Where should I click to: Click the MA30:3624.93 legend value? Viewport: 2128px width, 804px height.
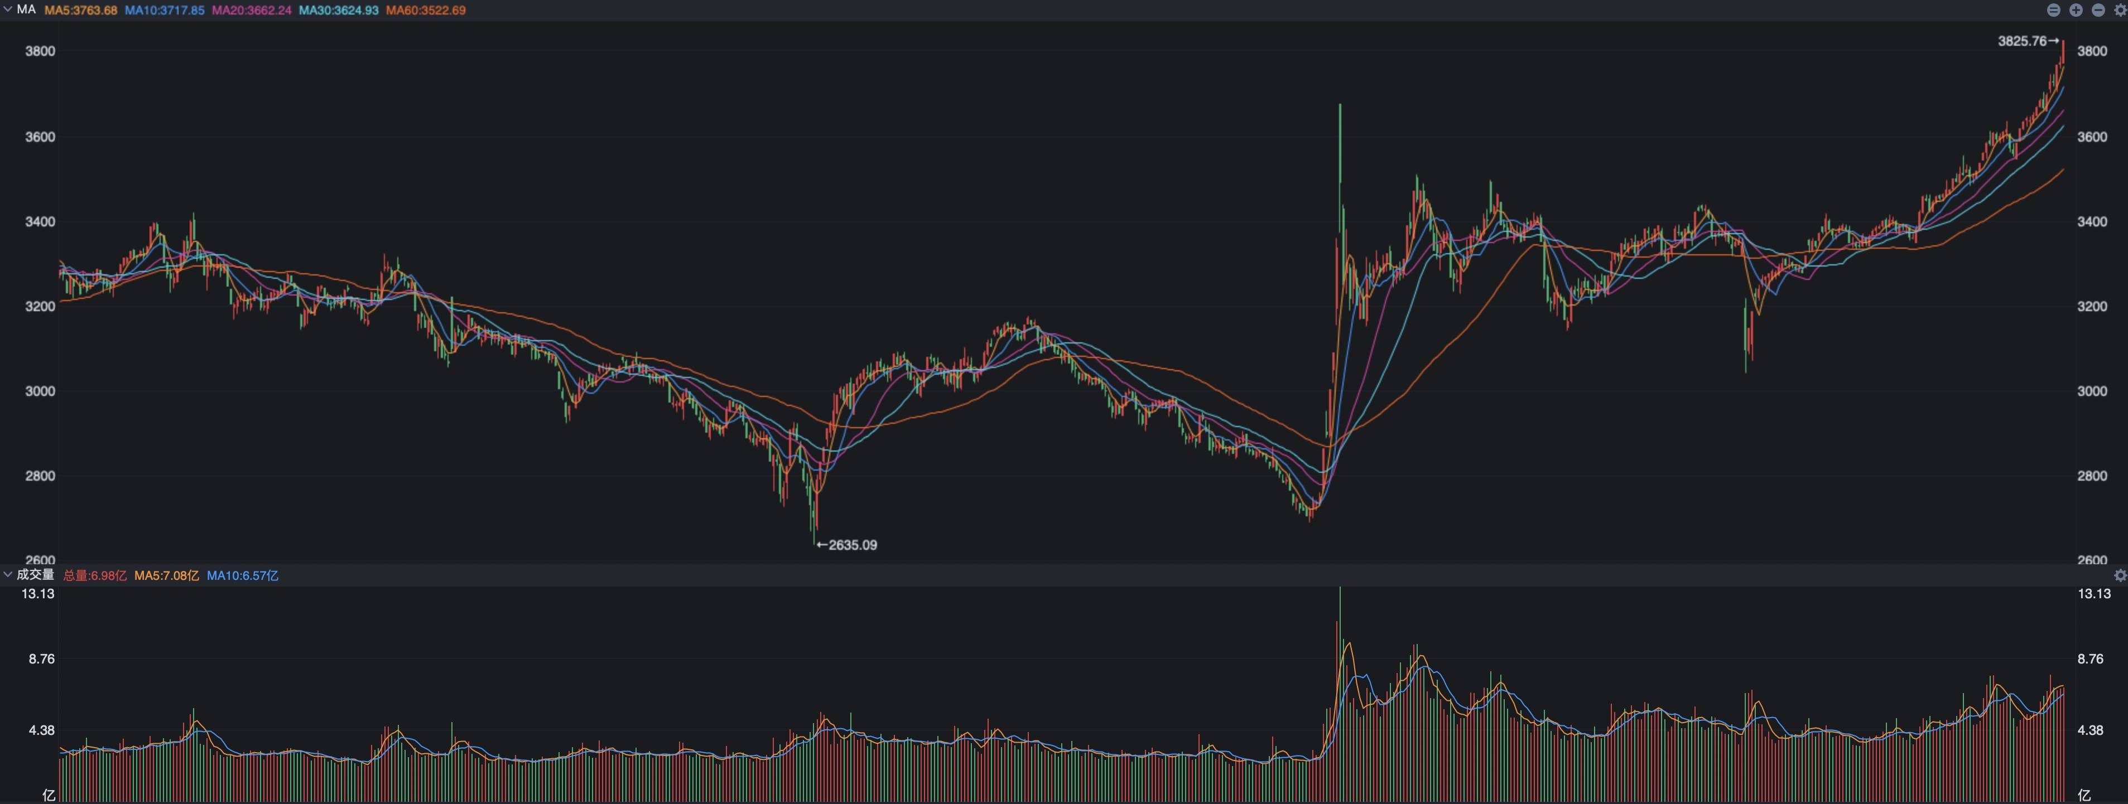click(x=339, y=11)
